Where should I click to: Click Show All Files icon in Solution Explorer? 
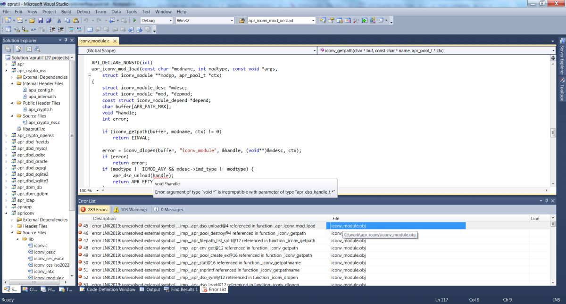(x=18, y=49)
